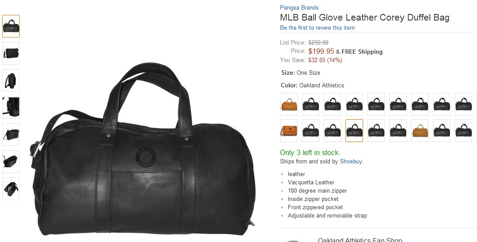
Task: View the third thumbnail showing bag end view
Action: pos(11,80)
